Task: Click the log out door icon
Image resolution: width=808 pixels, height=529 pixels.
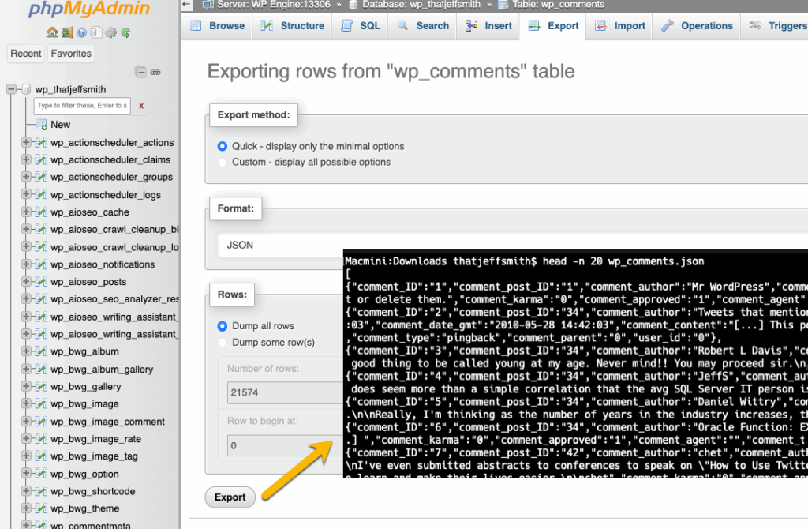Action: 67,32
